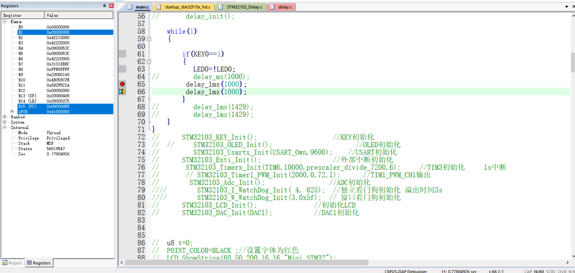The height and width of the screenshot is (273, 575).
Task: Click the Sec value 0.77804926
Action: tap(58, 154)
